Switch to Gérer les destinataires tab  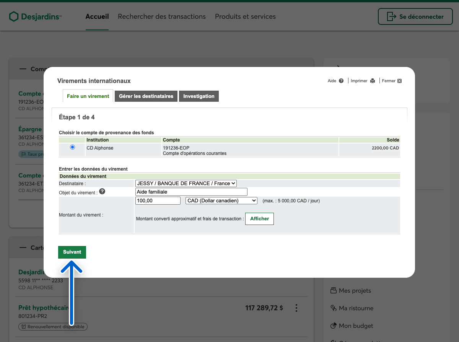click(x=146, y=96)
